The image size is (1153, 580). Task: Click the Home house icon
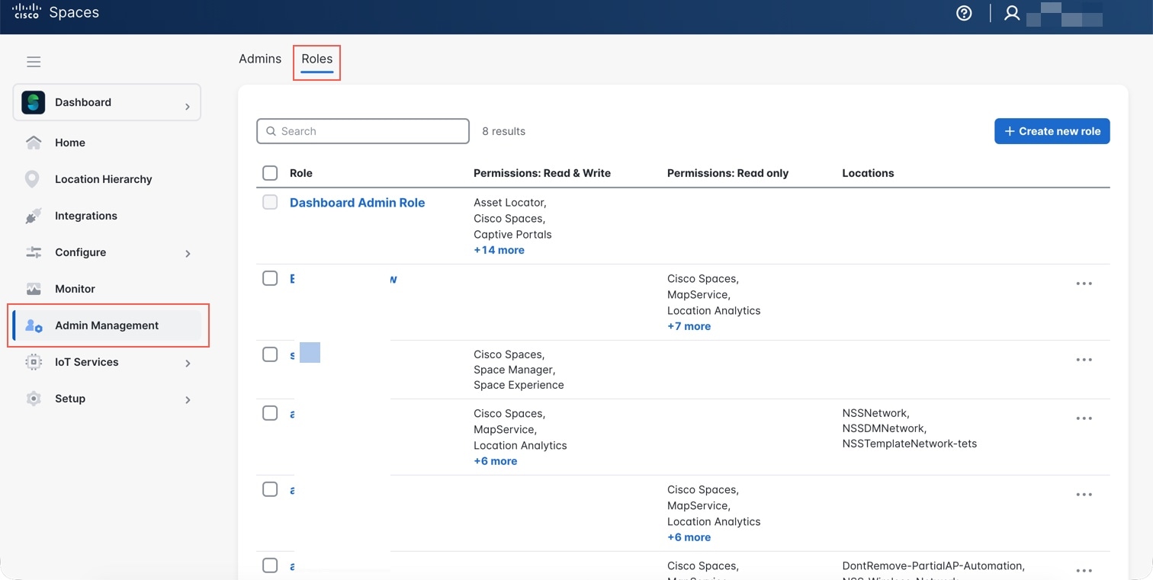[x=34, y=143]
